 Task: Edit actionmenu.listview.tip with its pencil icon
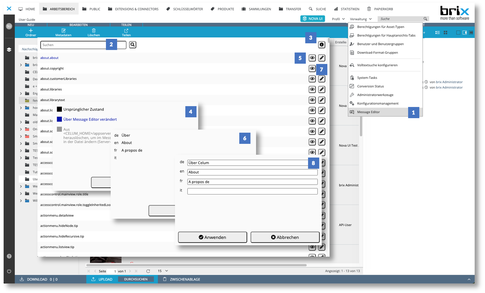[x=321, y=247]
